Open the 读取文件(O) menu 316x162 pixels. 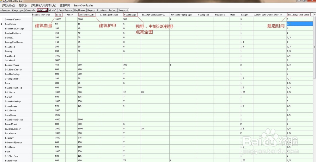[x=8, y=6]
